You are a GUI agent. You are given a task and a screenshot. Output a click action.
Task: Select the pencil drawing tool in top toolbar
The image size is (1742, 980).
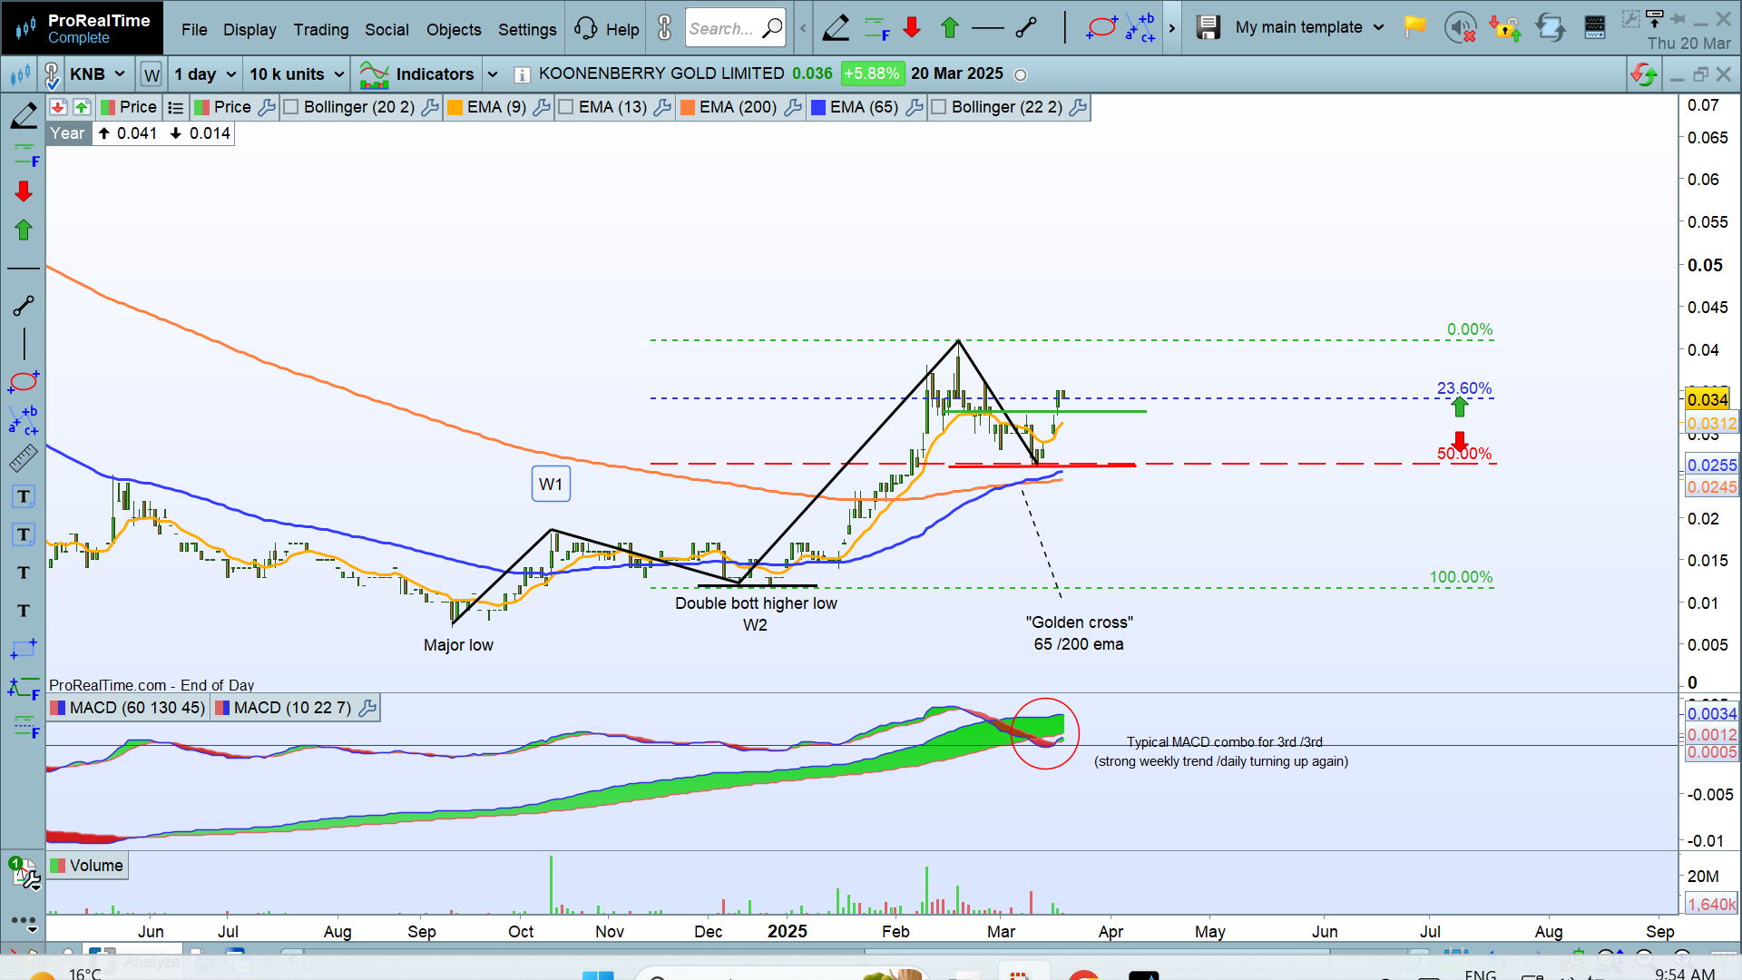pos(836,28)
